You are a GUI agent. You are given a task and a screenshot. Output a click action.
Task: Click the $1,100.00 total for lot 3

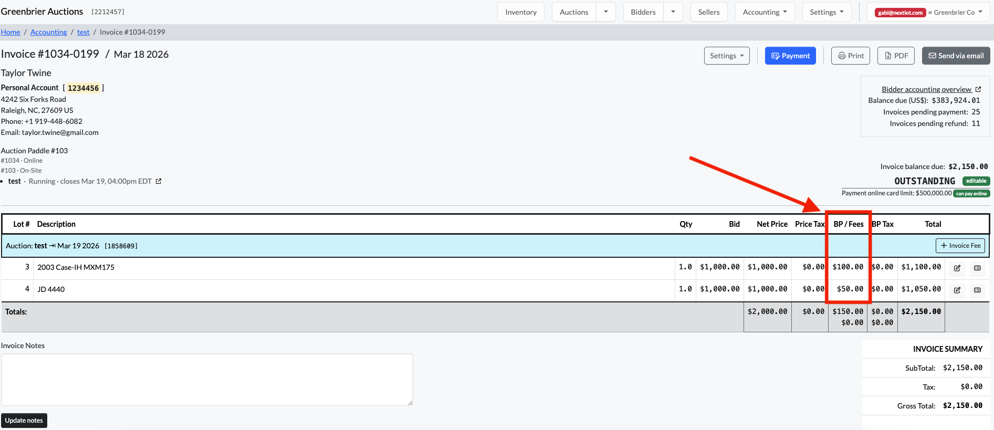click(x=922, y=267)
